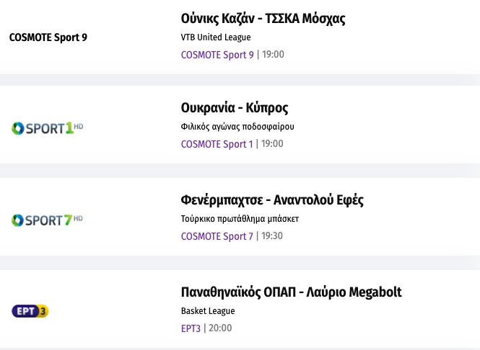Click the purple COSMOTE Sport 7 channel link

pyautogui.click(x=217, y=236)
